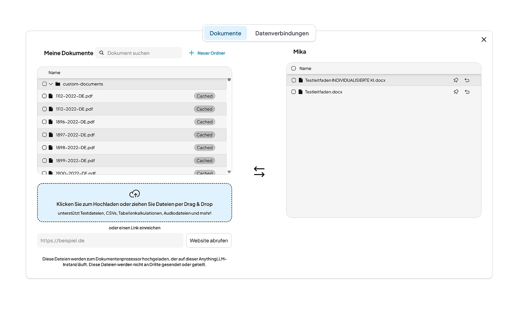This screenshot has height=309, width=518.
Task: Click the Cached badge on 1899-2022-DE.pdf
Action: [205, 160]
